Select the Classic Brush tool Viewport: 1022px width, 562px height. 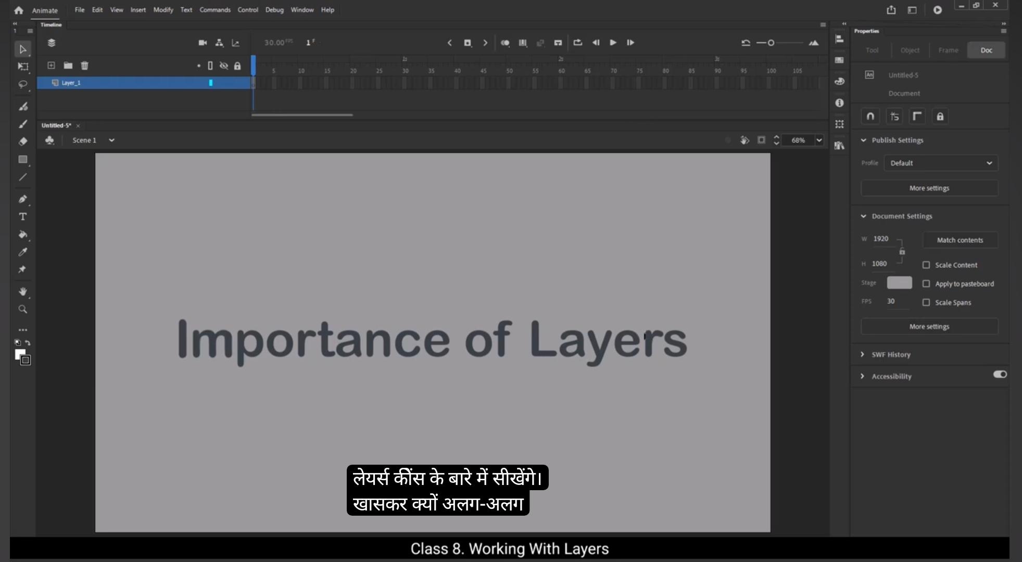pyautogui.click(x=22, y=124)
